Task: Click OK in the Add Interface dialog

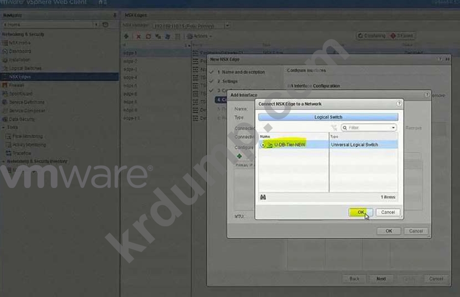Action: click(389, 231)
